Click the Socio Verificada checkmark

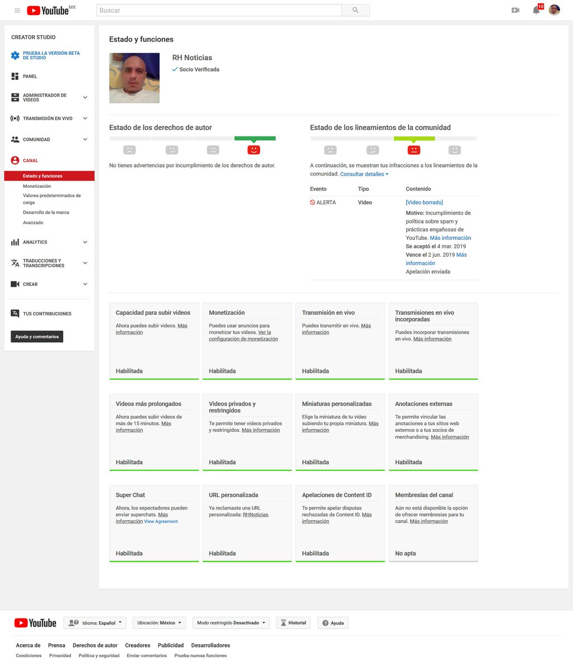pos(175,69)
